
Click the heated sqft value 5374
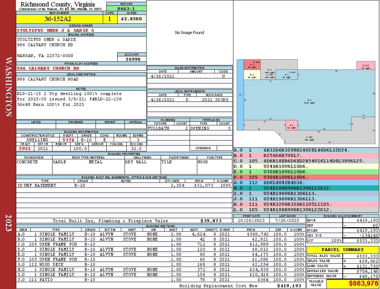pyautogui.click(x=68, y=140)
